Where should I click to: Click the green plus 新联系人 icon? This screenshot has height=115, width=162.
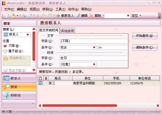[x=58, y=16]
